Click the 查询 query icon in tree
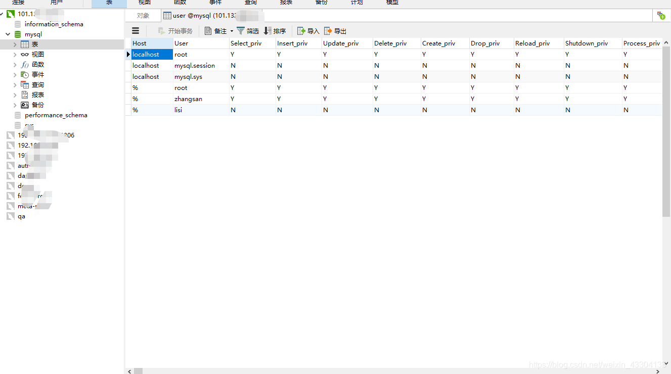The height and width of the screenshot is (374, 671). 25,85
